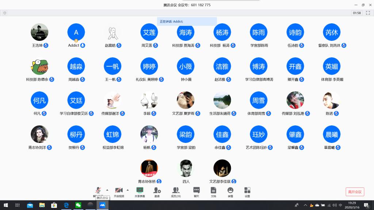Unmute the microphone in bottom toolbar
374x210 pixels.
98,190
